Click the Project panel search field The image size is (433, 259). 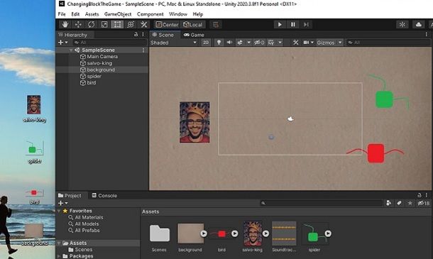coord(321,203)
